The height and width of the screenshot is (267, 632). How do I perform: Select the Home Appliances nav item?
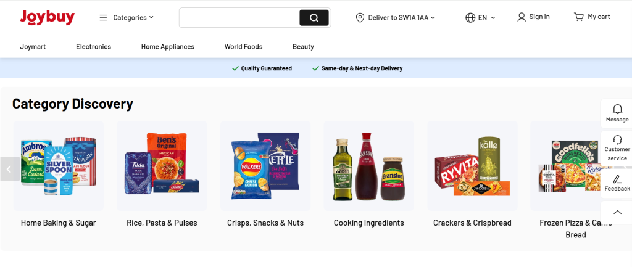tap(168, 47)
